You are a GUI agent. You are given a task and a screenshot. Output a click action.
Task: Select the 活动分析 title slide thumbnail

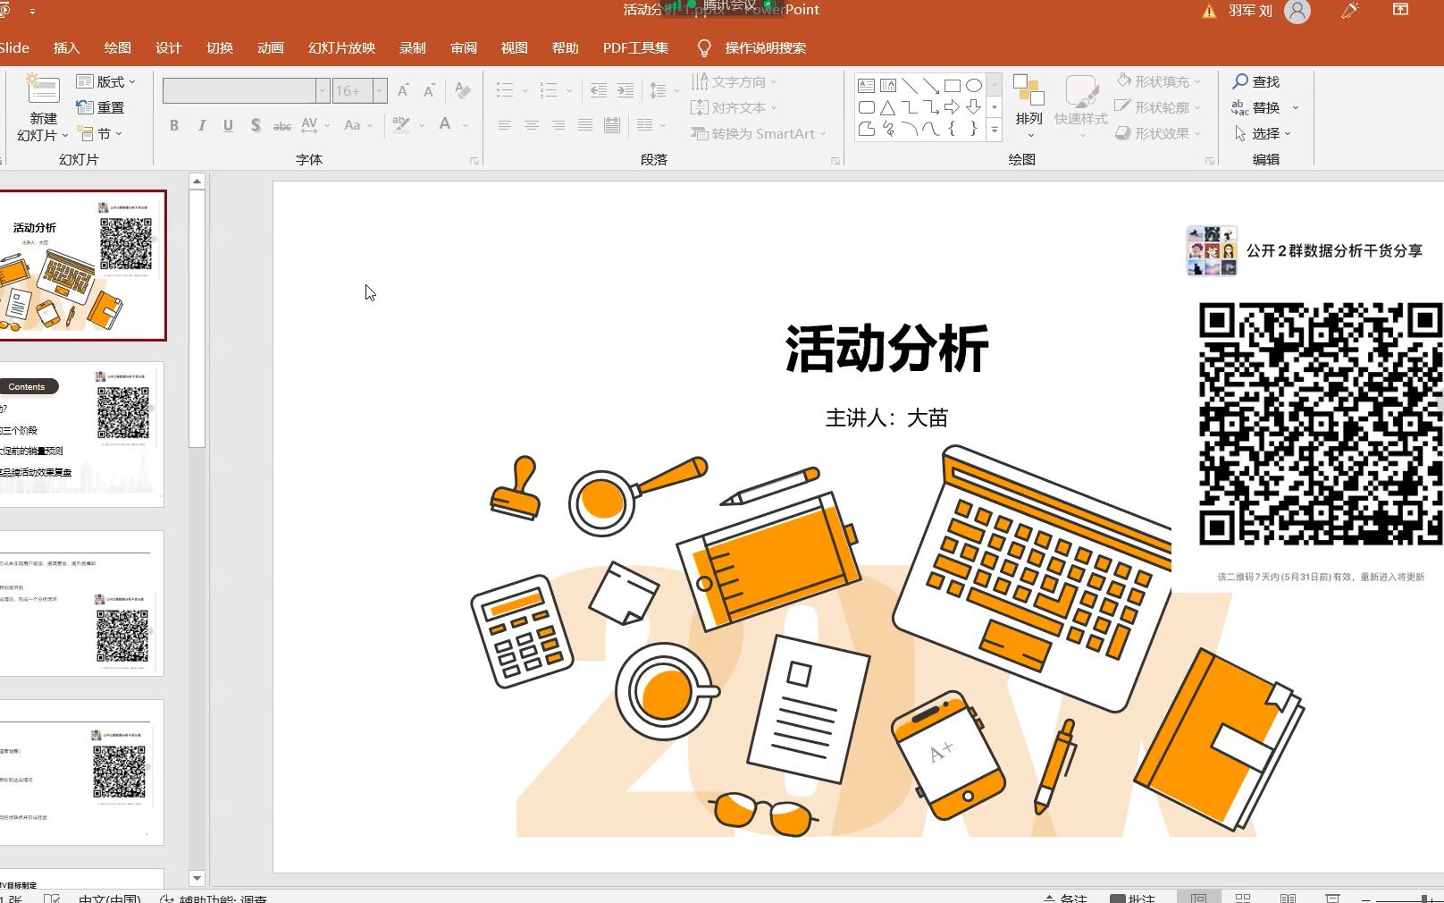click(x=82, y=266)
